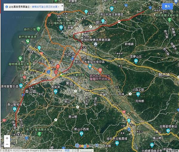The width and height of the screenshot is (179, 152).
Task: Click the 芎林鄉 township label
Action: coord(140,101)
